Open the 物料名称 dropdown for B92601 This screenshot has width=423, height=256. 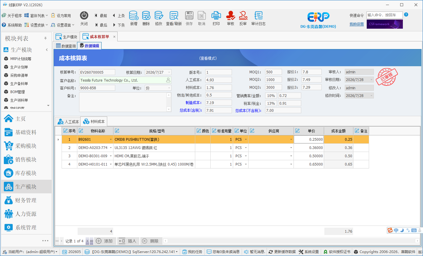111,140
